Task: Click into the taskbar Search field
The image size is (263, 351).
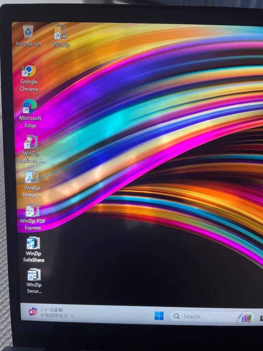Action: point(201,316)
